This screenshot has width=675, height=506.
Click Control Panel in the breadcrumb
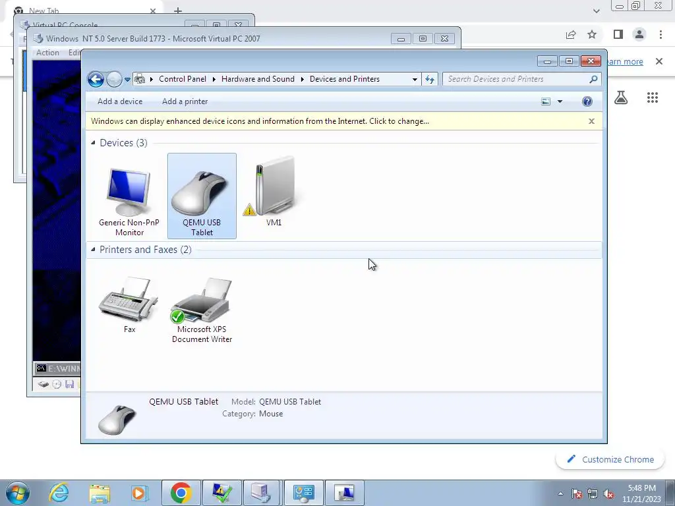coord(183,79)
